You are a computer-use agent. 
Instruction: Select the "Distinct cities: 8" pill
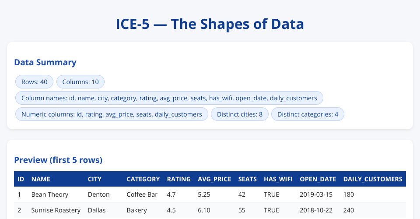point(239,114)
